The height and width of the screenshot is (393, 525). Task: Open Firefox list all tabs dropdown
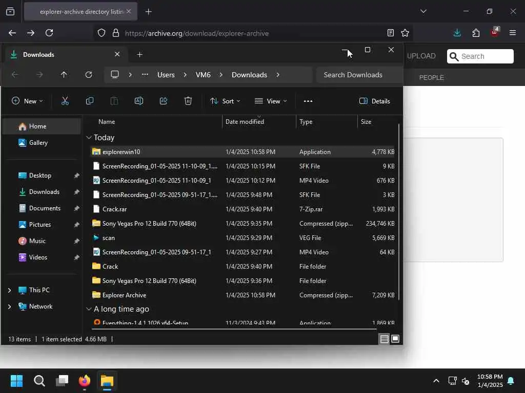click(423, 11)
